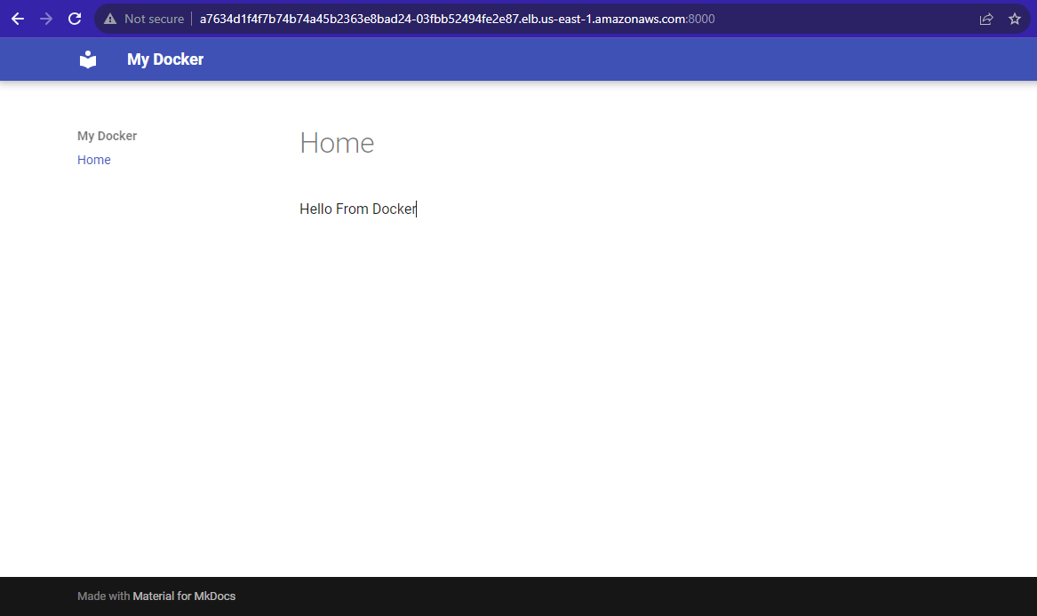This screenshot has width=1037, height=616.
Task: Open the Material for MkDocs footer link
Action: (184, 596)
